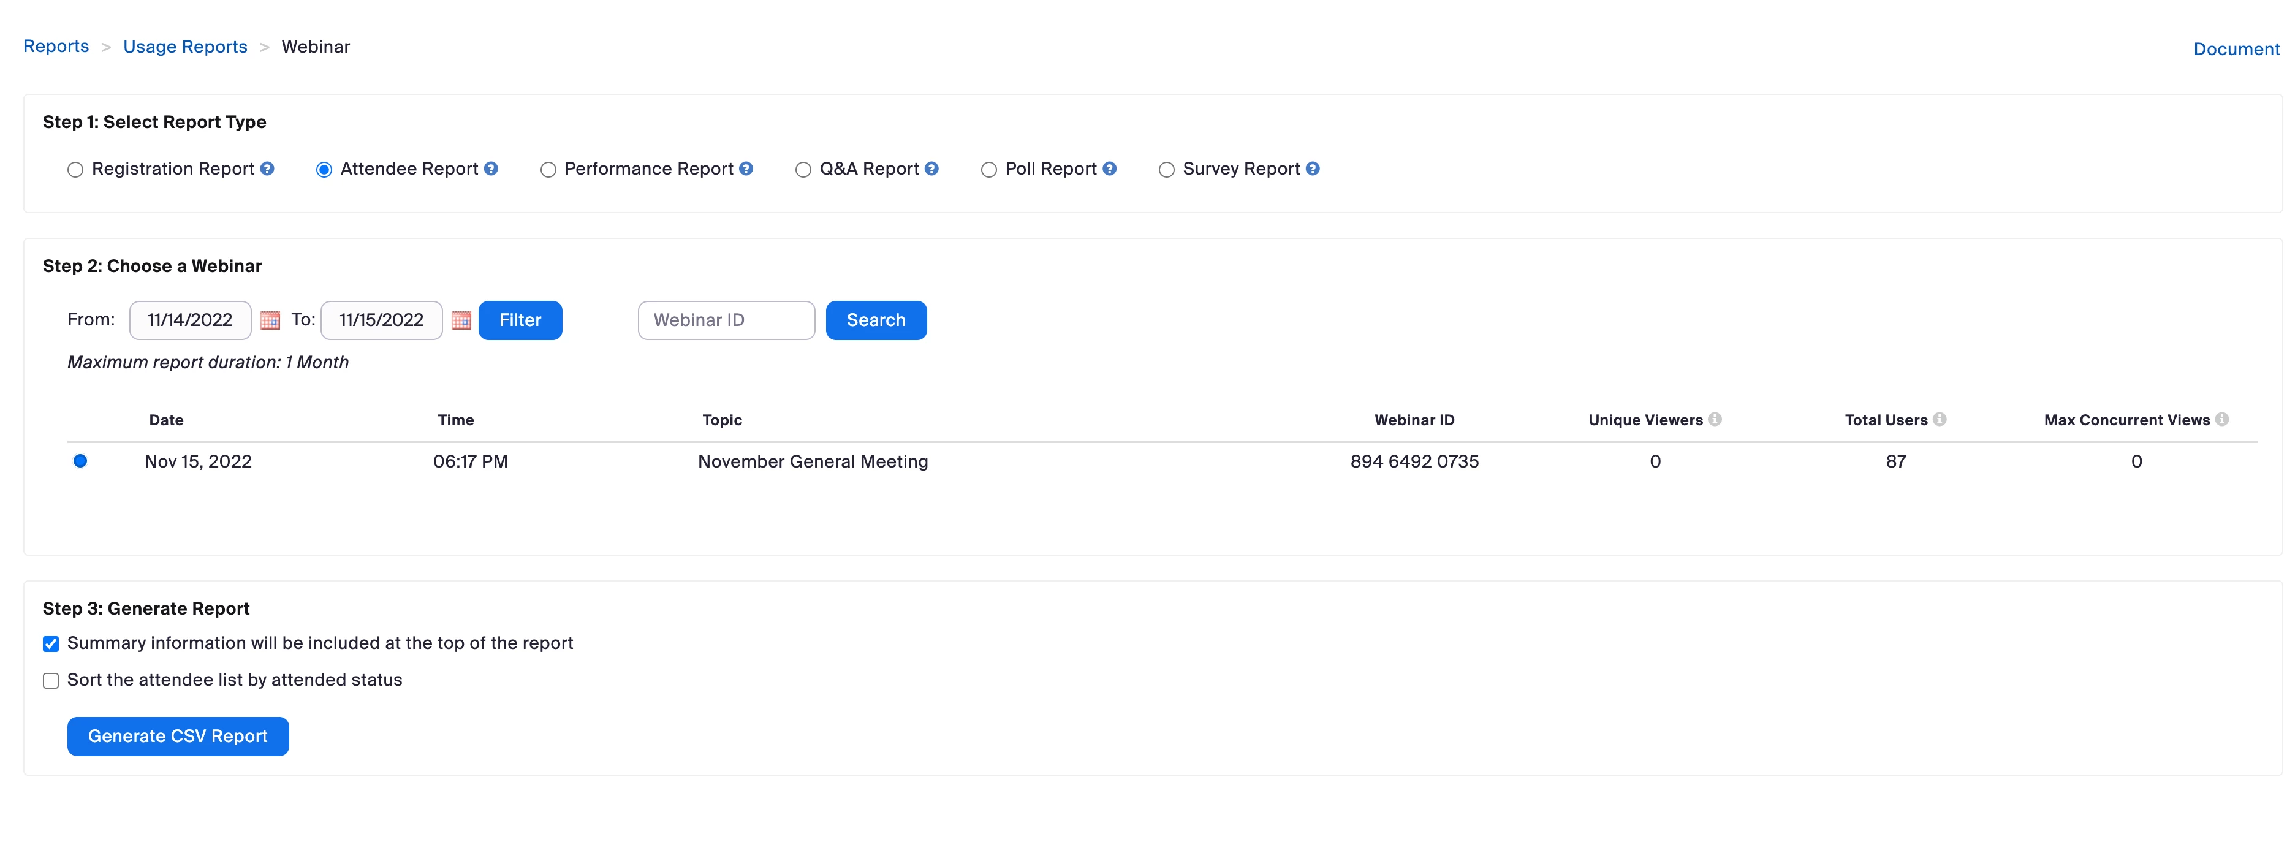Click the Filter button

tap(520, 320)
